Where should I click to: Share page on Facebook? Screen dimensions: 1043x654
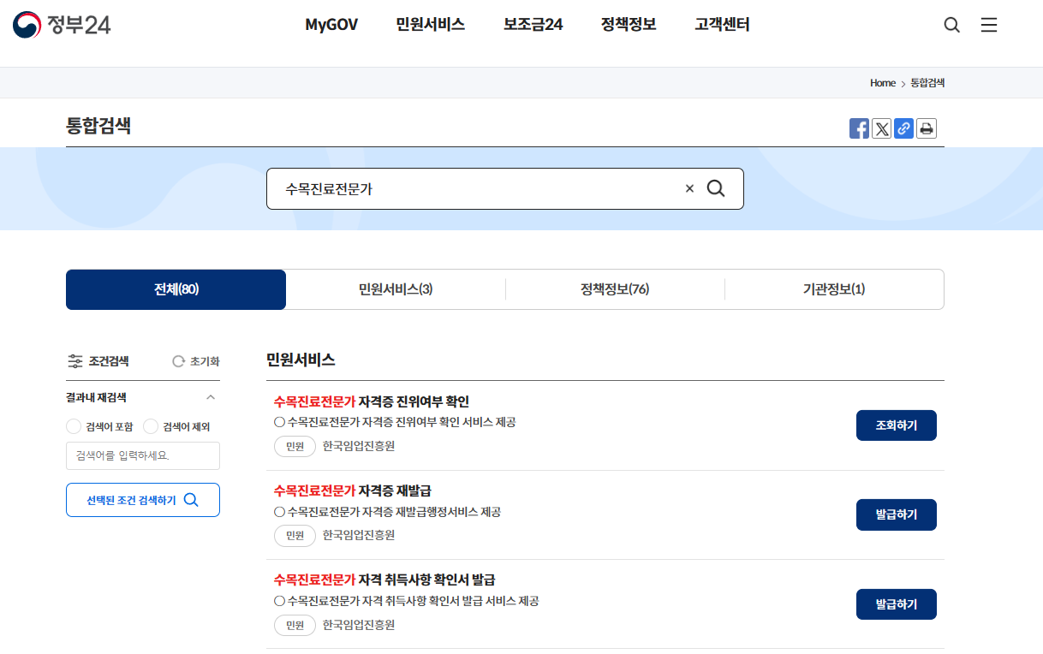(x=859, y=128)
